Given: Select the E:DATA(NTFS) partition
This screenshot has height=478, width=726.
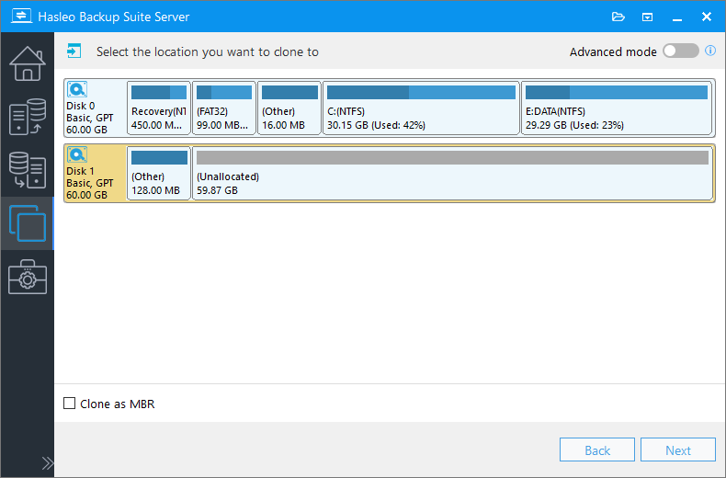Looking at the screenshot, I should click(616, 108).
